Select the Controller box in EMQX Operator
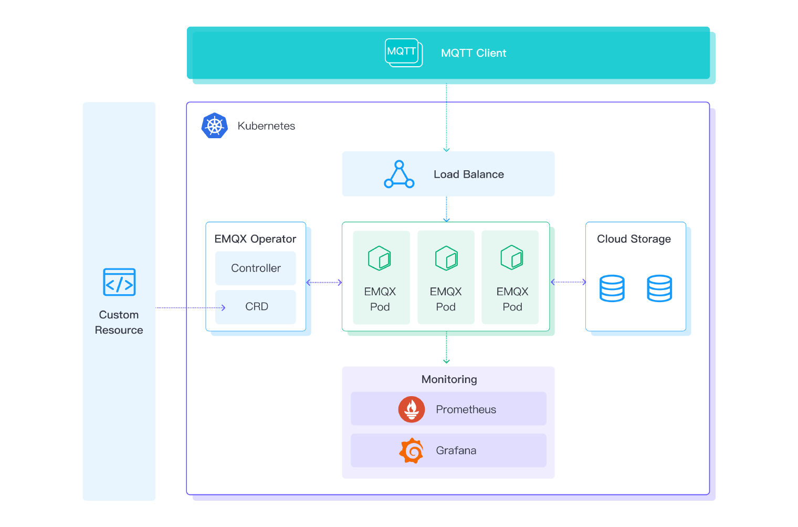The image size is (798, 527). coord(256,268)
